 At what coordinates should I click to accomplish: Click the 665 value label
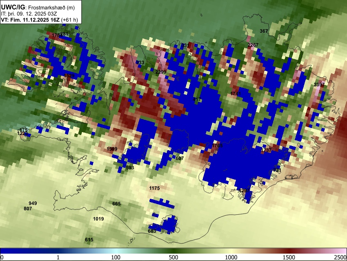pyautogui.click(x=116, y=204)
